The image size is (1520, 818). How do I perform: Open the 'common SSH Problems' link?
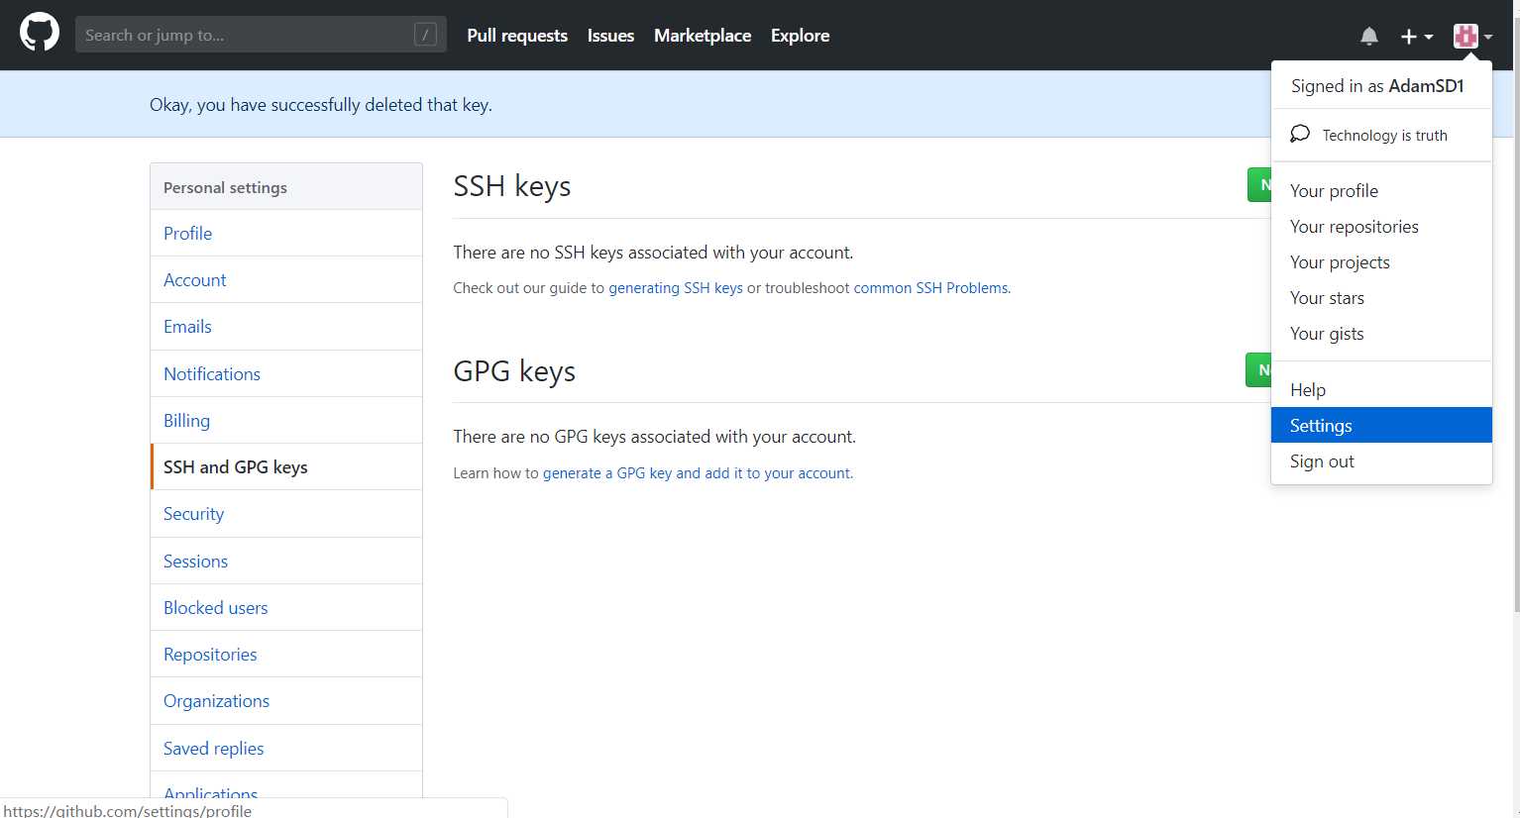click(931, 288)
